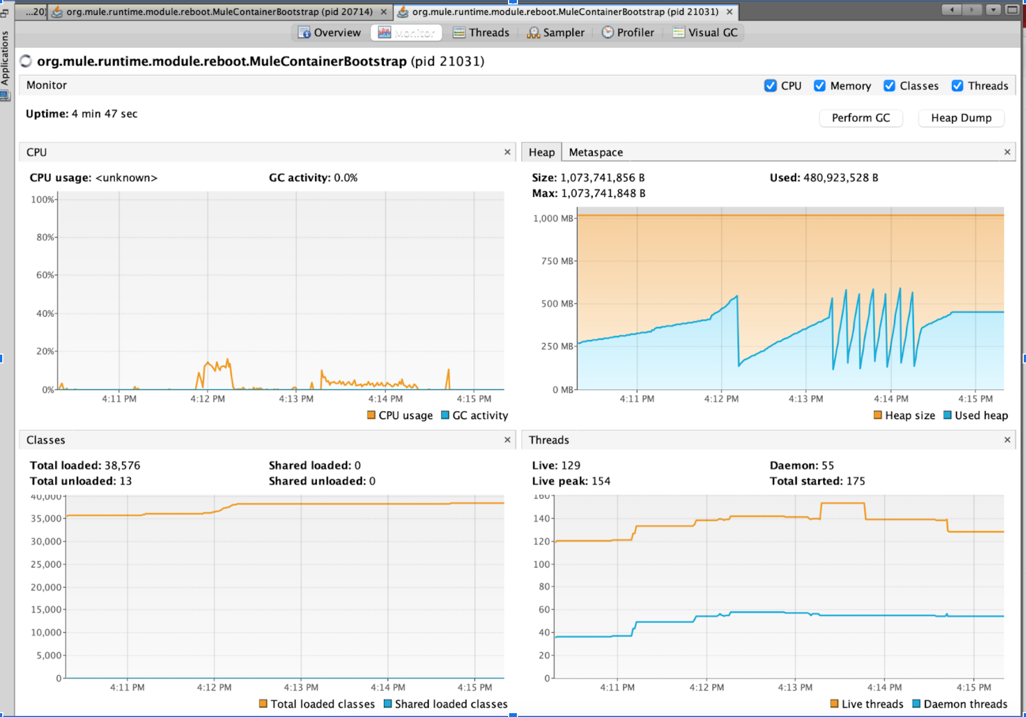Switch to the Metaspace tab
This screenshot has height=717, width=1026.
point(595,152)
